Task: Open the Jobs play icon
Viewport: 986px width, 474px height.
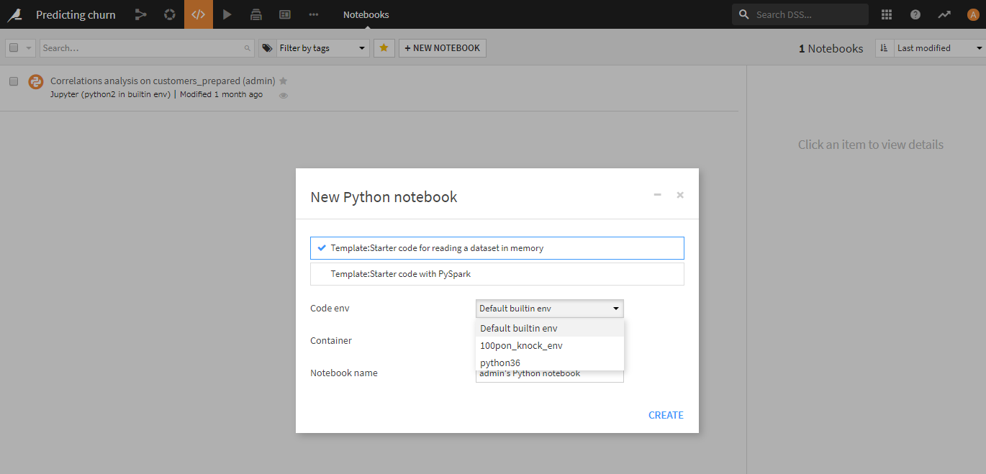Action: pyautogui.click(x=227, y=14)
